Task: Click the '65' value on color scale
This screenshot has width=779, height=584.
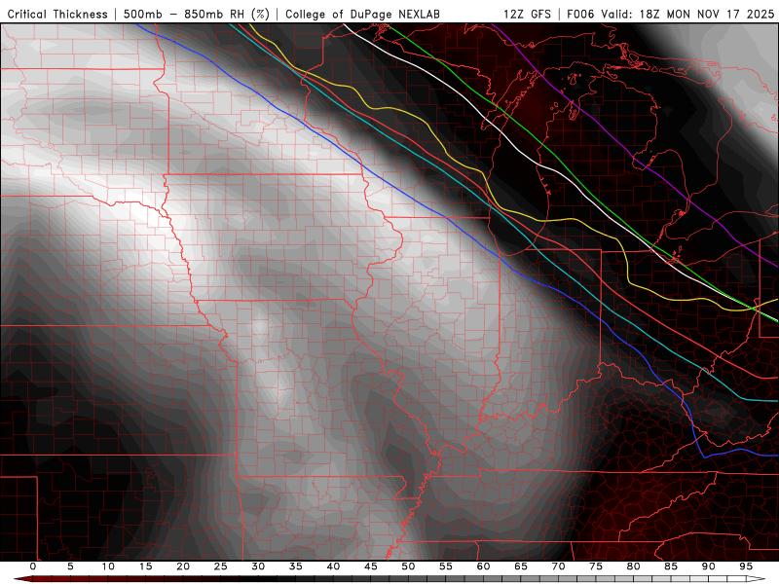Action: coord(521,566)
